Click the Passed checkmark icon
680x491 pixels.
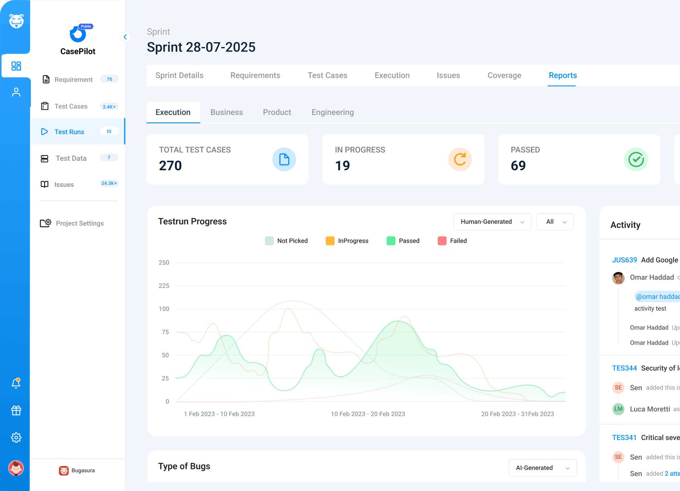click(635, 160)
